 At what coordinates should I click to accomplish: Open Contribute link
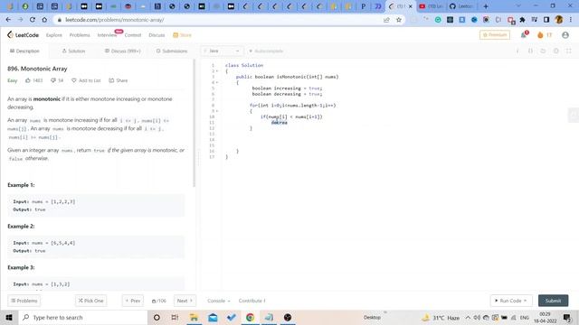point(252,301)
